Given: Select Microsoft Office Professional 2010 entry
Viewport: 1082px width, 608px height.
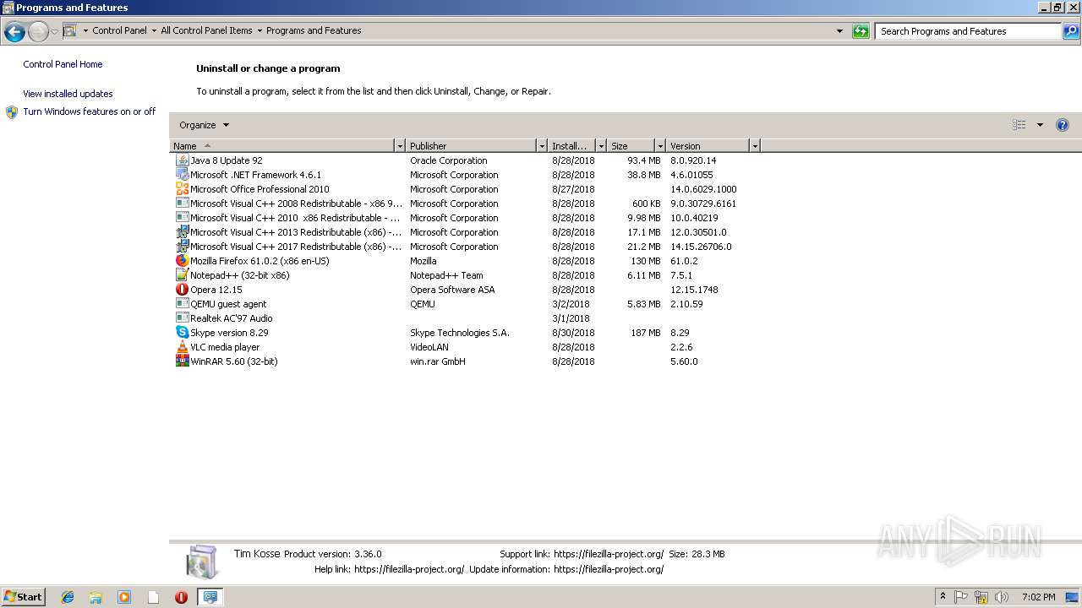Looking at the screenshot, I should point(260,189).
